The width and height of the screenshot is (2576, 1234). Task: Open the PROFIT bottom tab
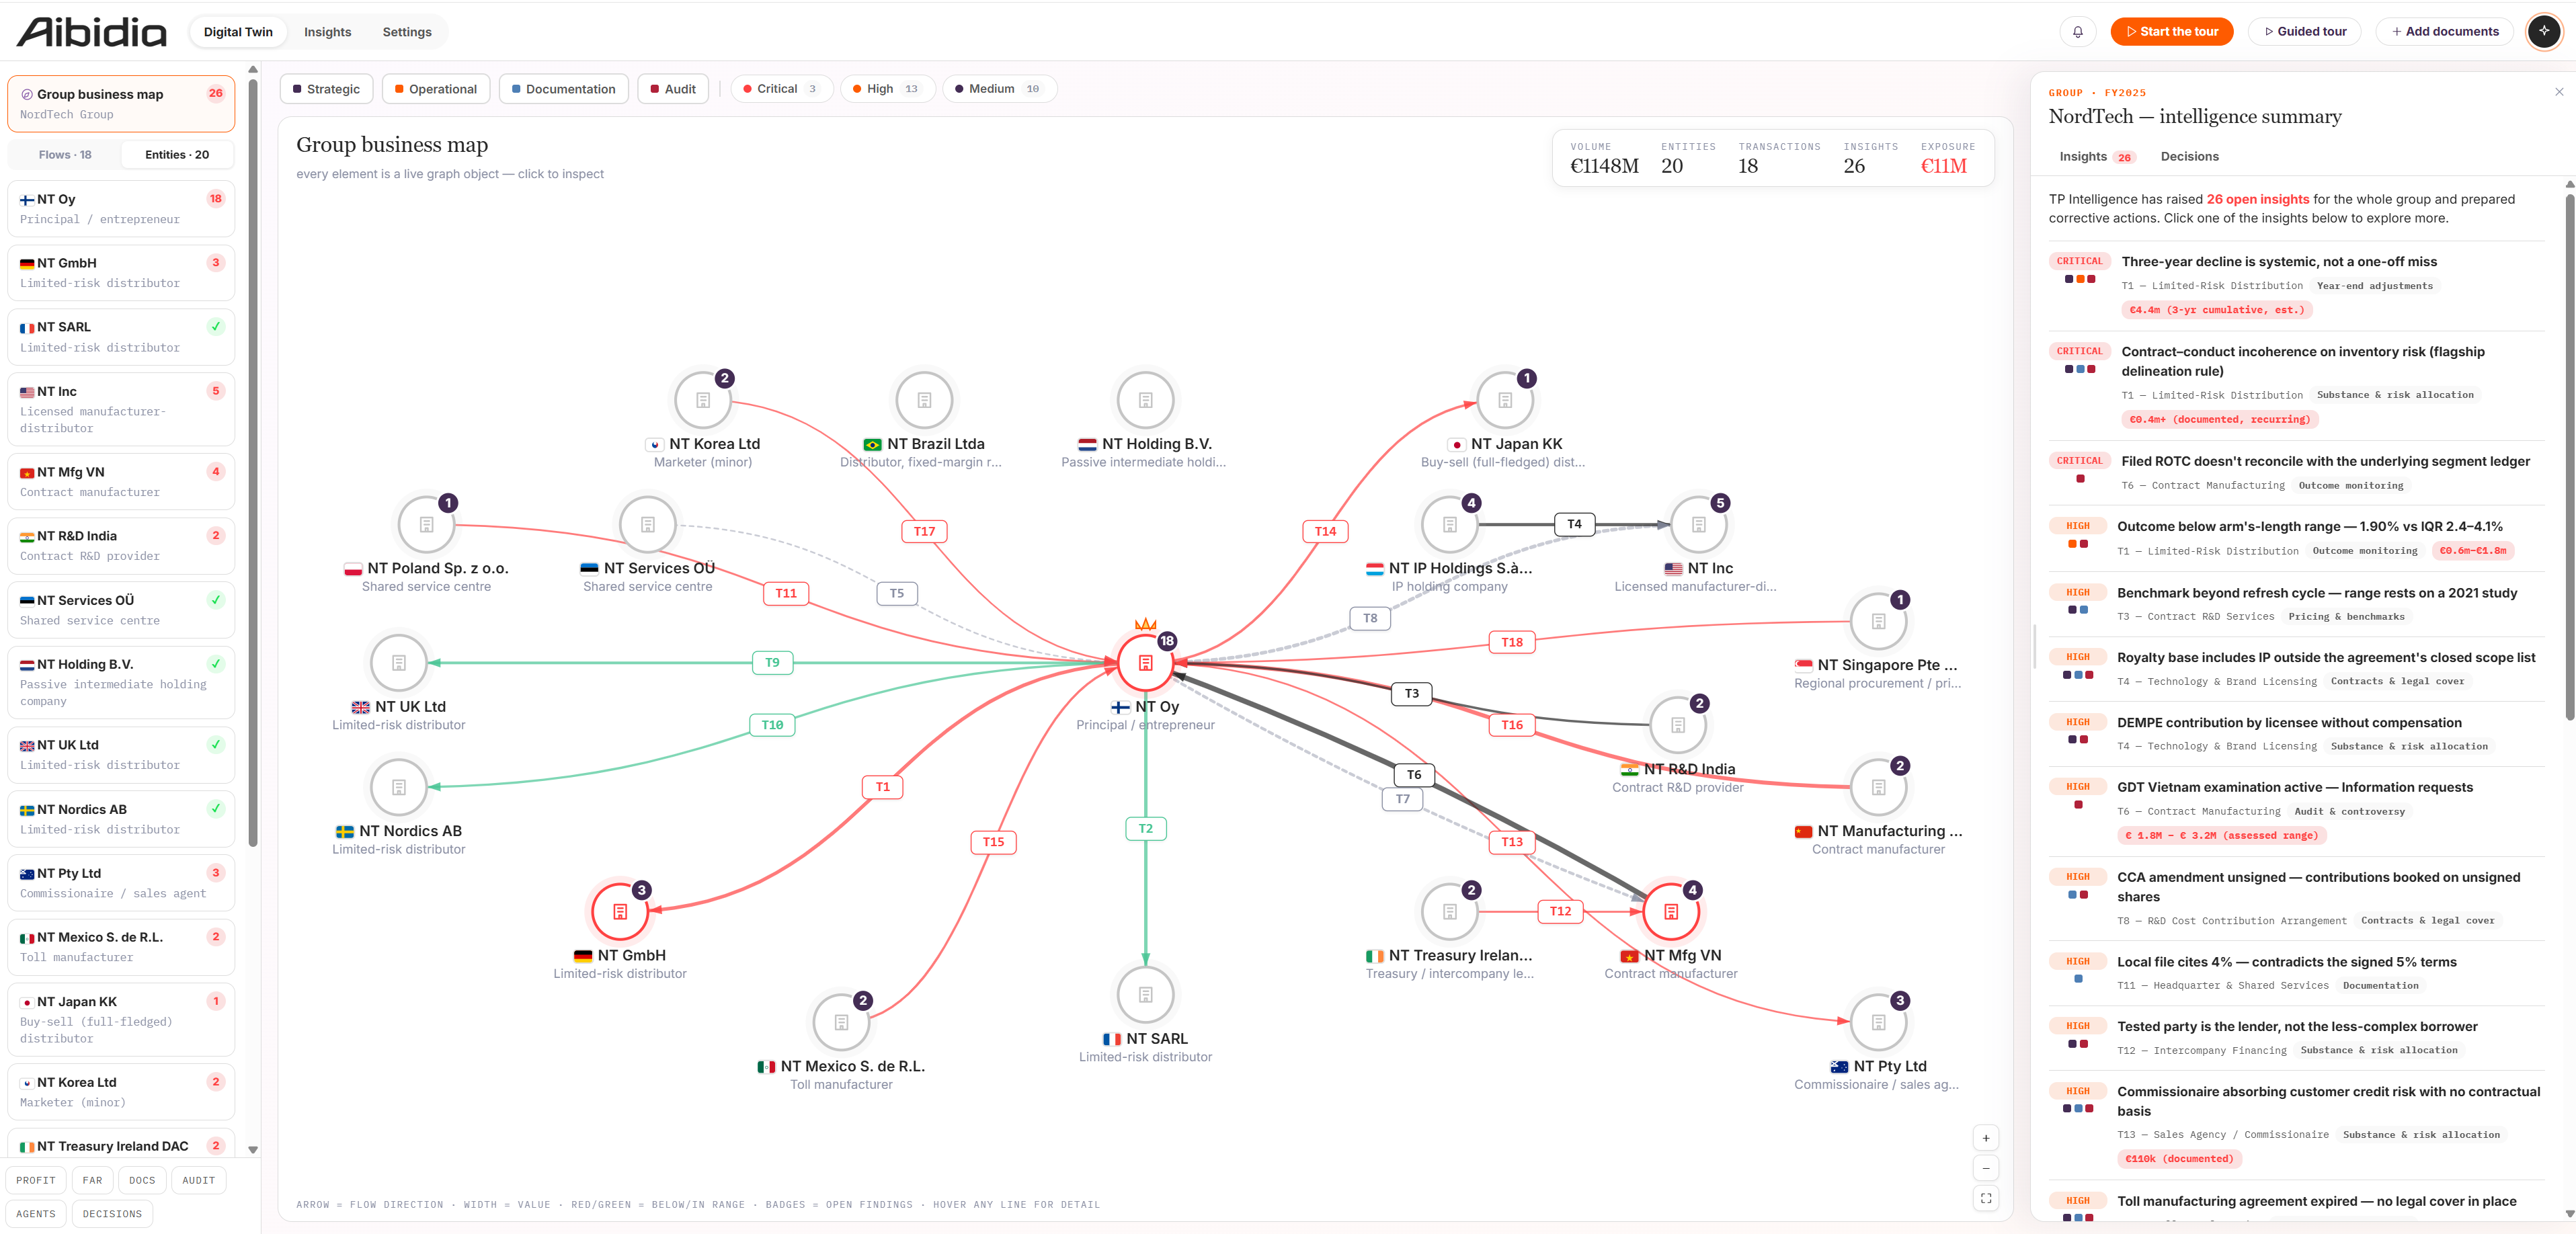coord(36,1180)
